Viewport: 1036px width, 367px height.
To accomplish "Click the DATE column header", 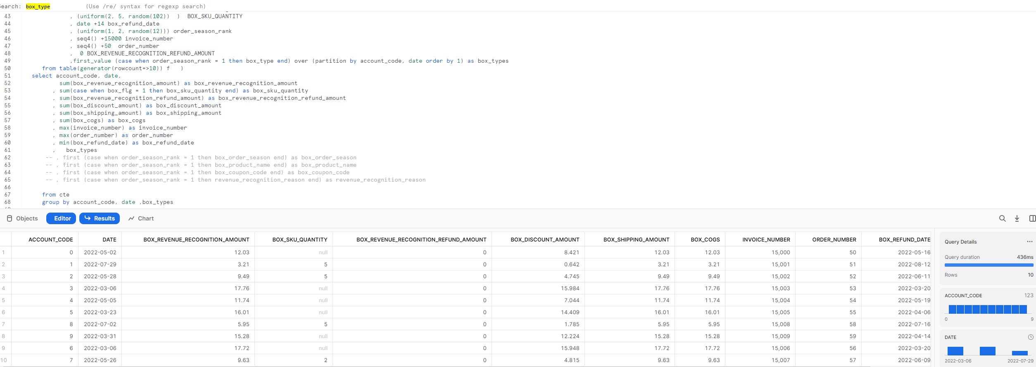I will [109, 239].
